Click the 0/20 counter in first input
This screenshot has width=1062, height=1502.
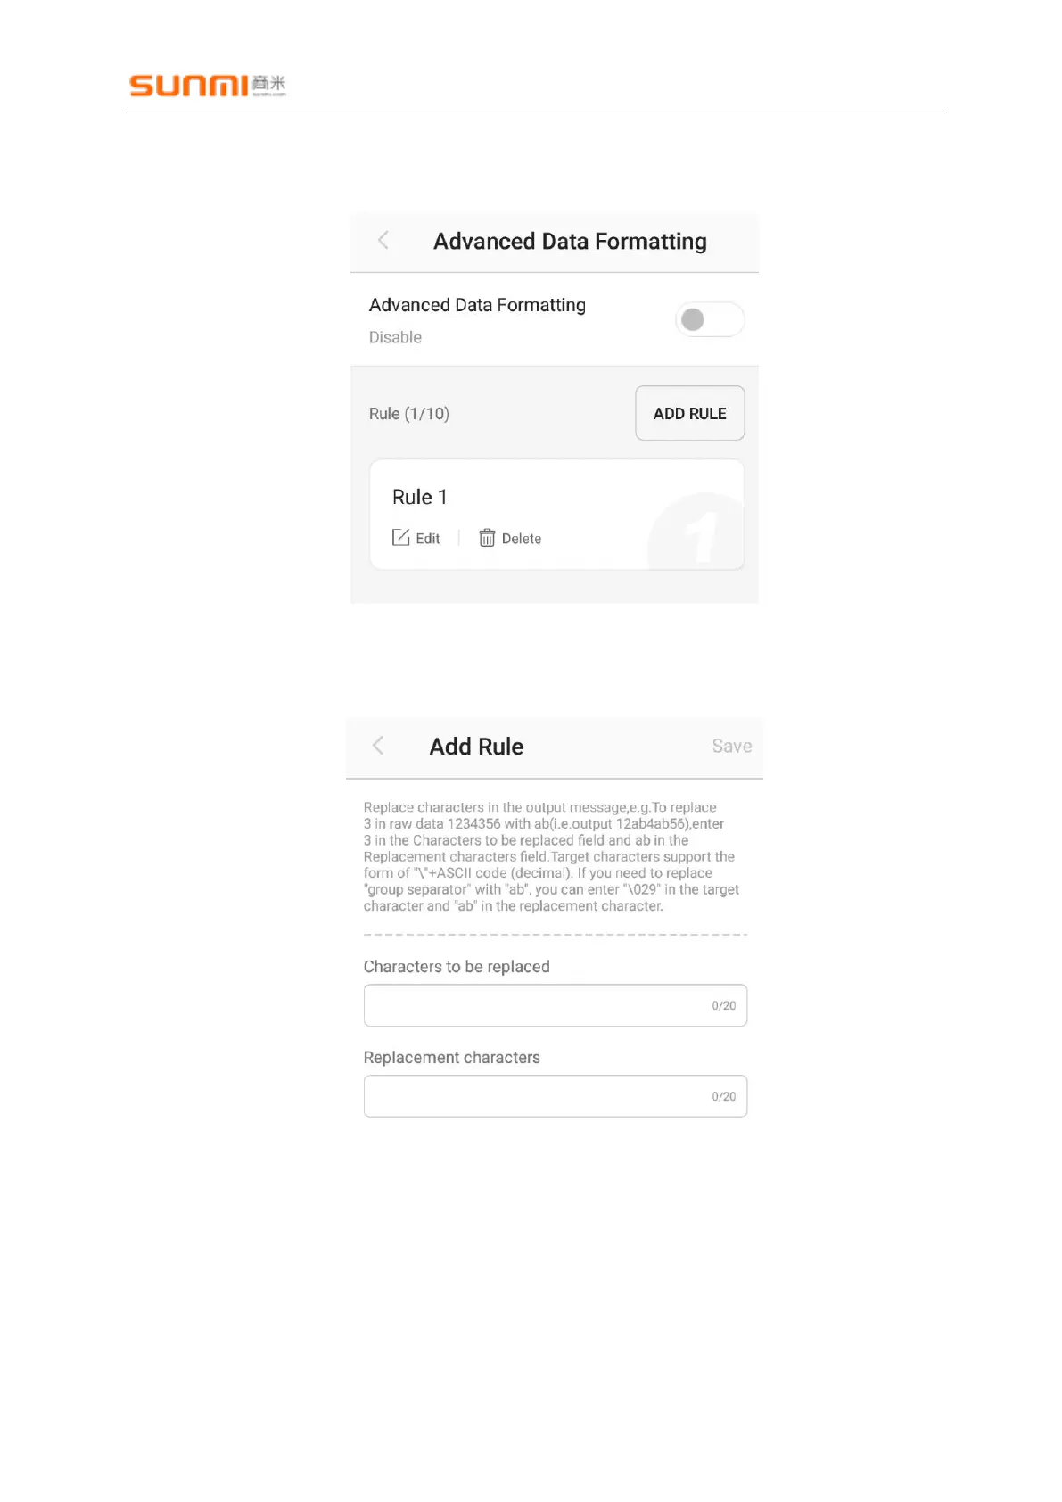[x=723, y=1006]
